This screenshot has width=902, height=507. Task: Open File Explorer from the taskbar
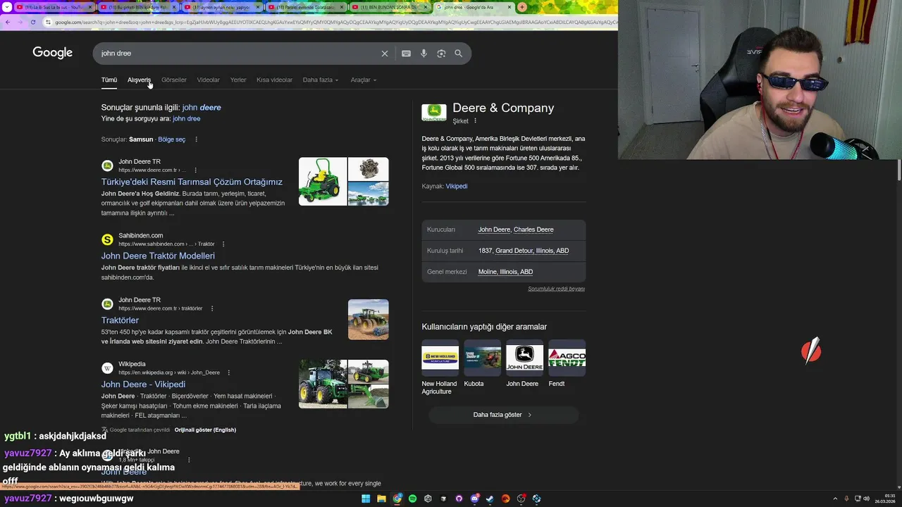381,499
